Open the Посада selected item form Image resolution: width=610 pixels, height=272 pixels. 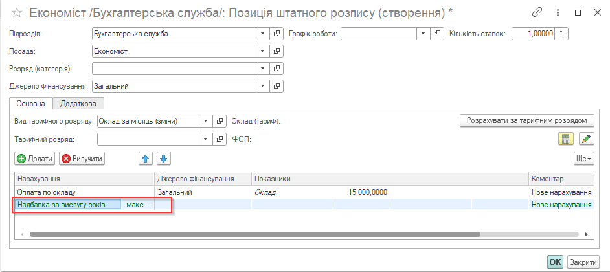[277, 51]
